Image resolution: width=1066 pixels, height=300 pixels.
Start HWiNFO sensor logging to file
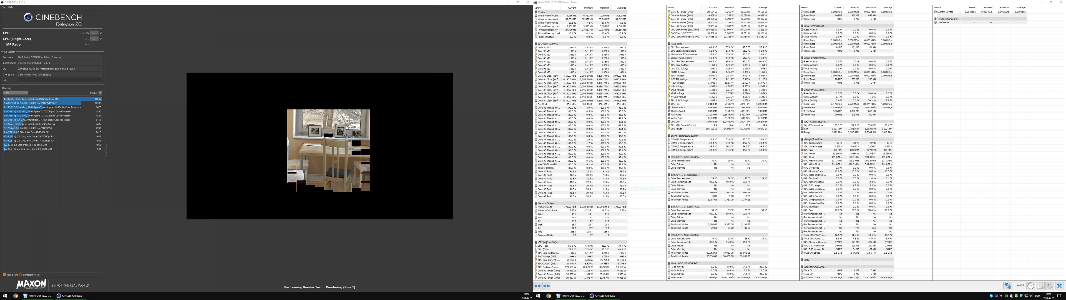point(1040,286)
